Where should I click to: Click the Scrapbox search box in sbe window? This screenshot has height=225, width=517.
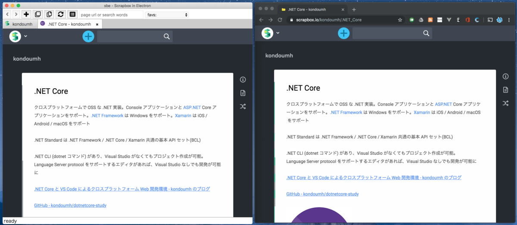tap(135, 37)
